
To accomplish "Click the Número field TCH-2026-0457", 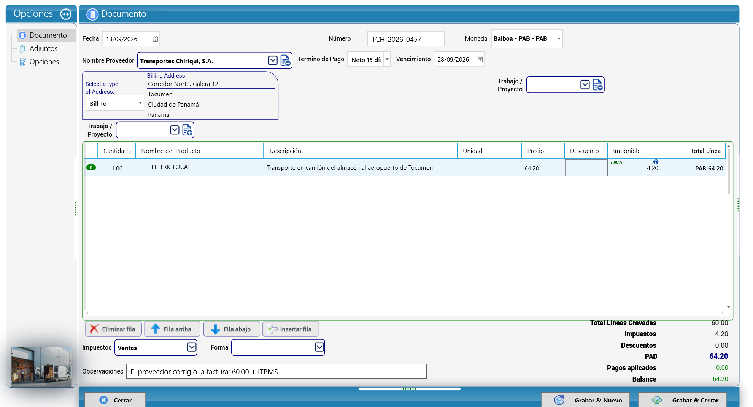I will click(x=406, y=39).
